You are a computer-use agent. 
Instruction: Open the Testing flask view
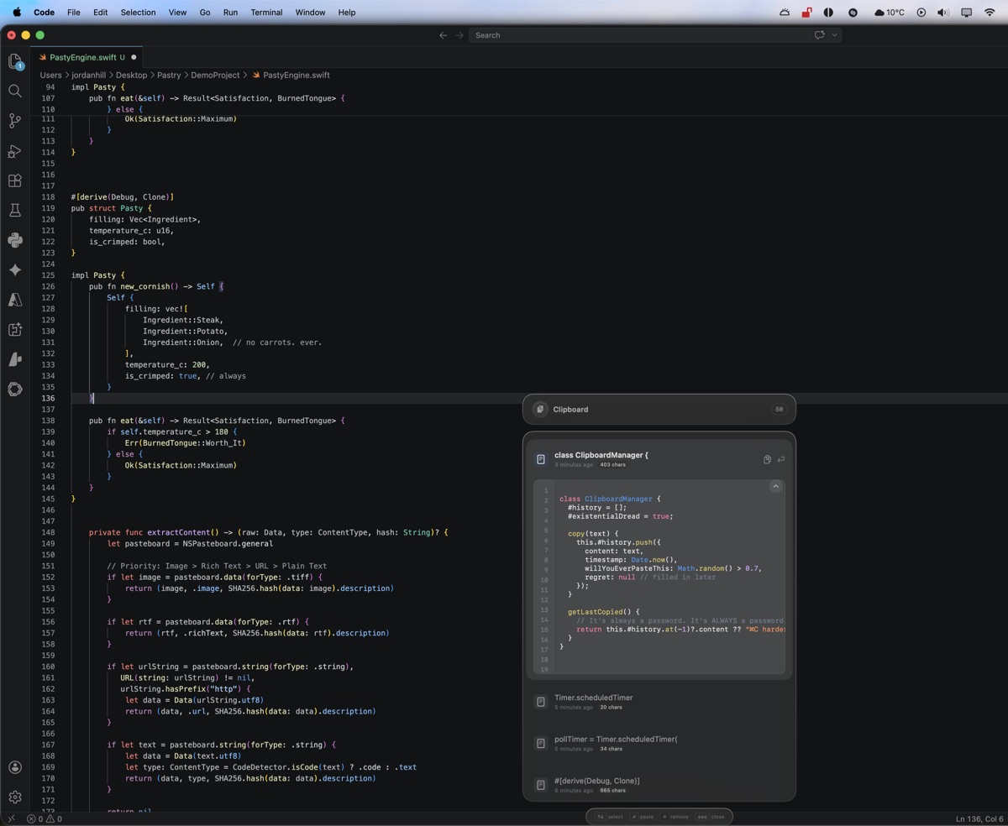14,211
